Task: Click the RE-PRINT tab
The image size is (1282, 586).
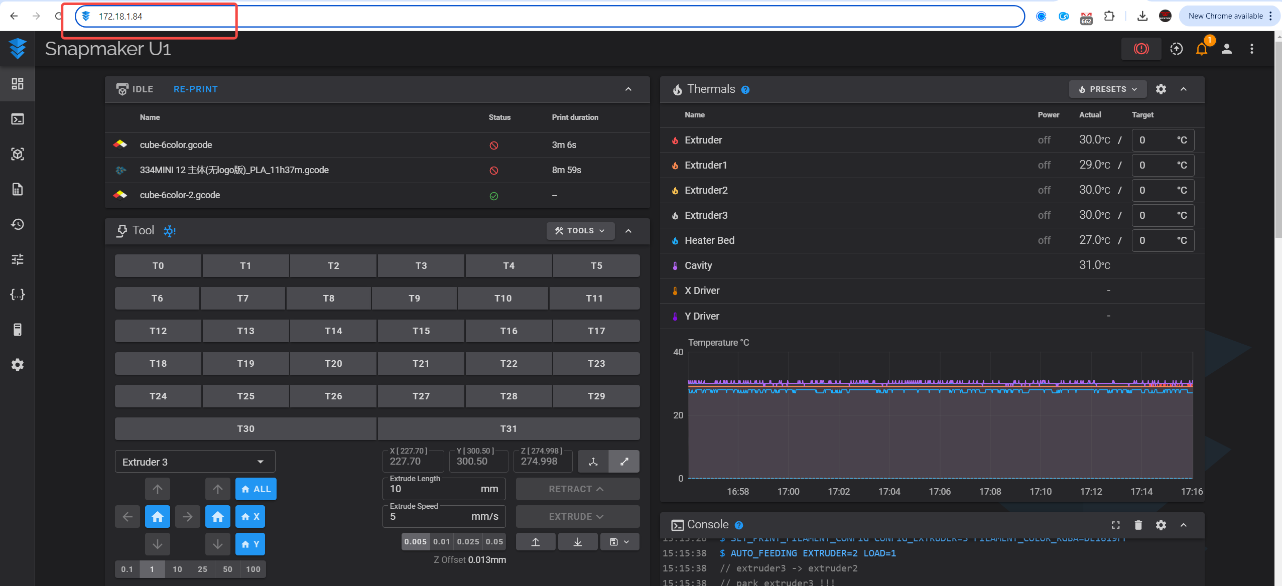Action: [195, 89]
